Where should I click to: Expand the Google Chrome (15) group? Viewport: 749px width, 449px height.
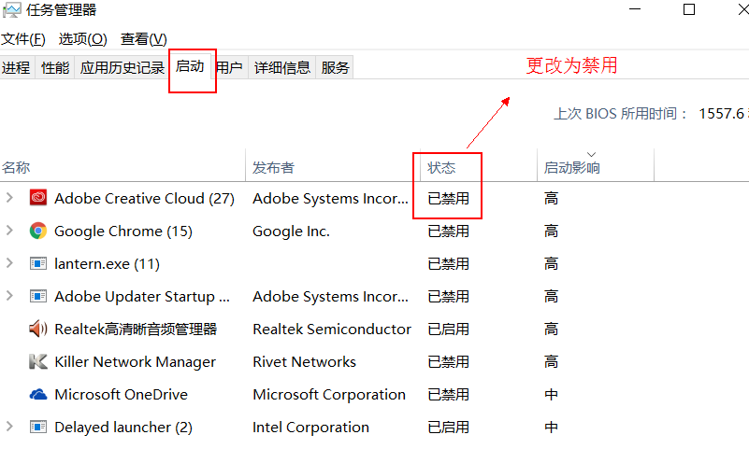tap(9, 231)
